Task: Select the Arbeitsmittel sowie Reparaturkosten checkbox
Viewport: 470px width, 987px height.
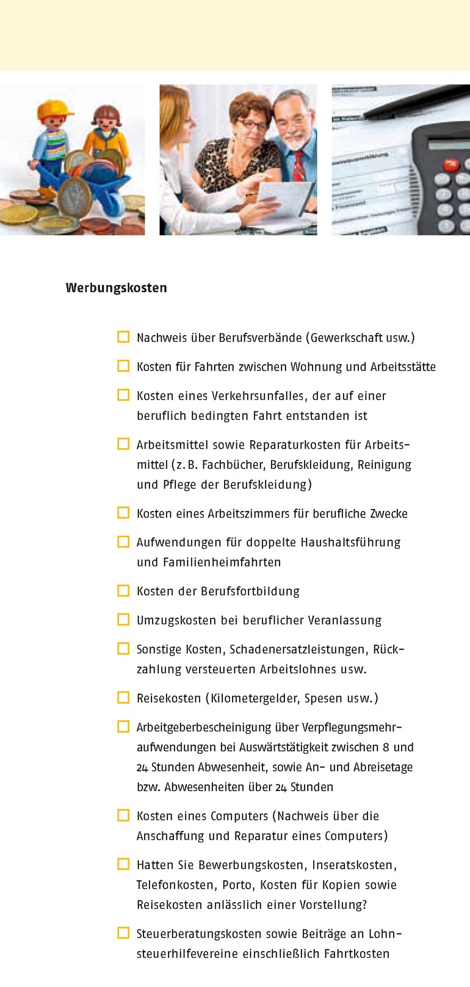Action: [x=123, y=444]
